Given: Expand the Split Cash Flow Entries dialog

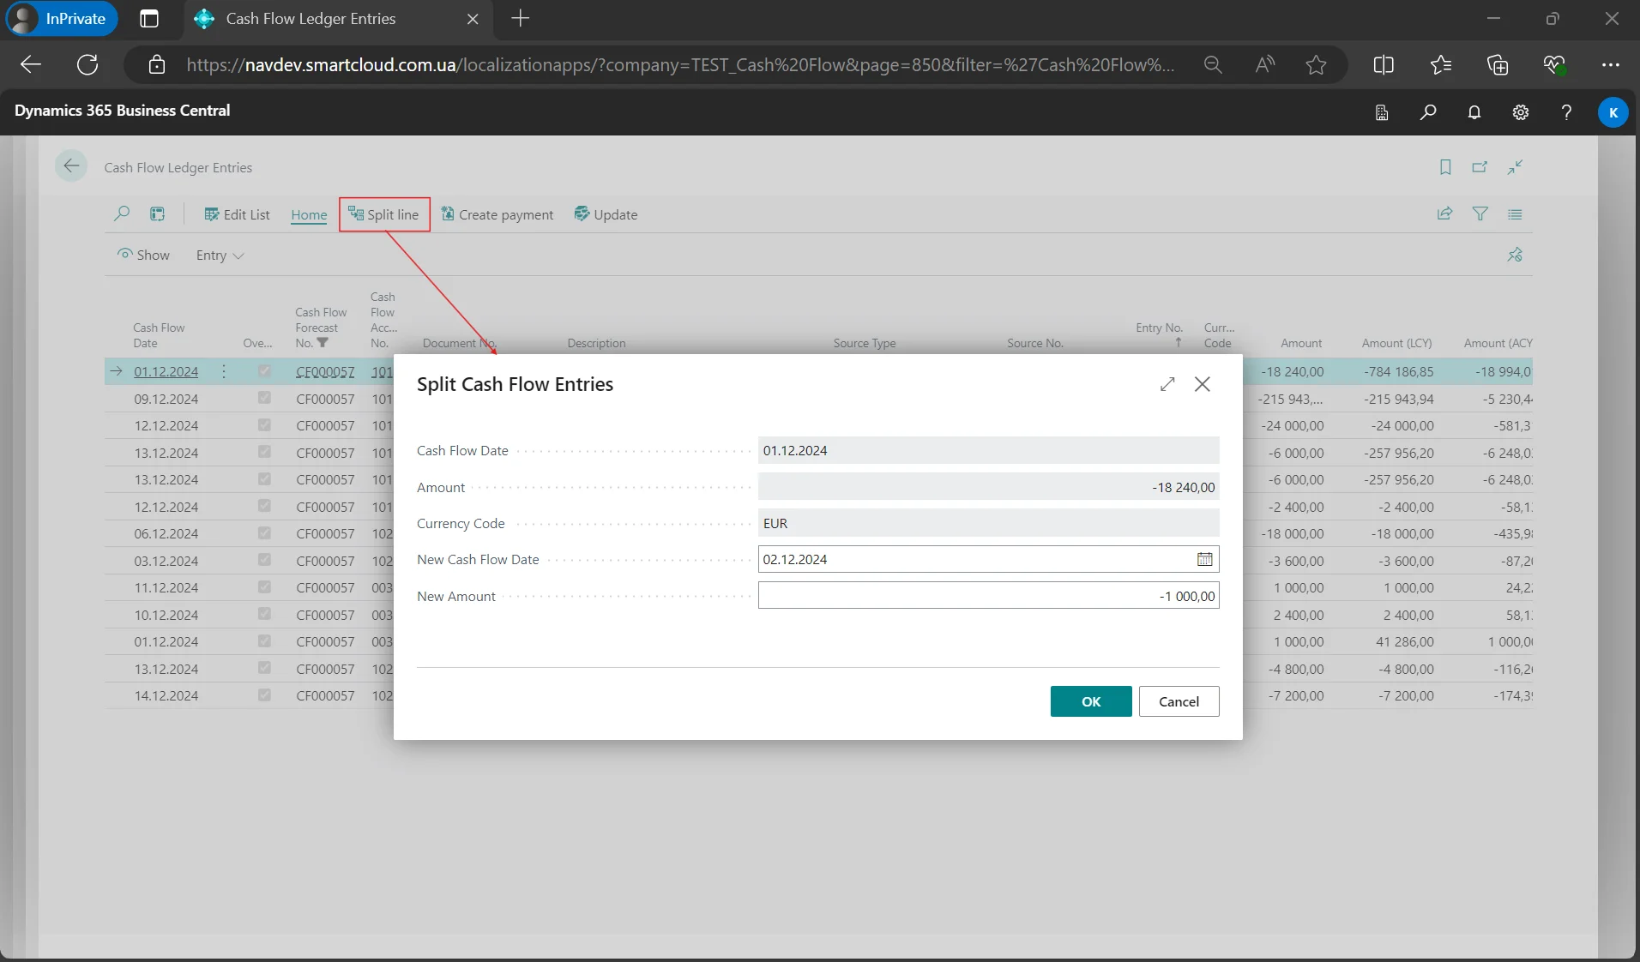Looking at the screenshot, I should [x=1167, y=385].
